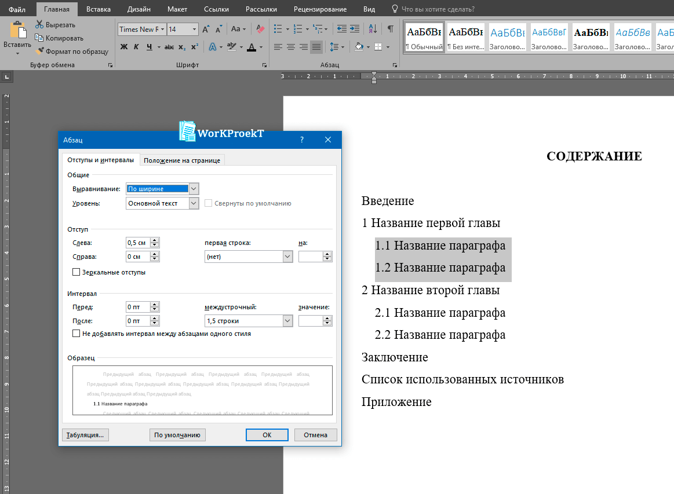Toggle bold formatting in the Font group
The height and width of the screenshot is (494, 674).
[x=123, y=46]
